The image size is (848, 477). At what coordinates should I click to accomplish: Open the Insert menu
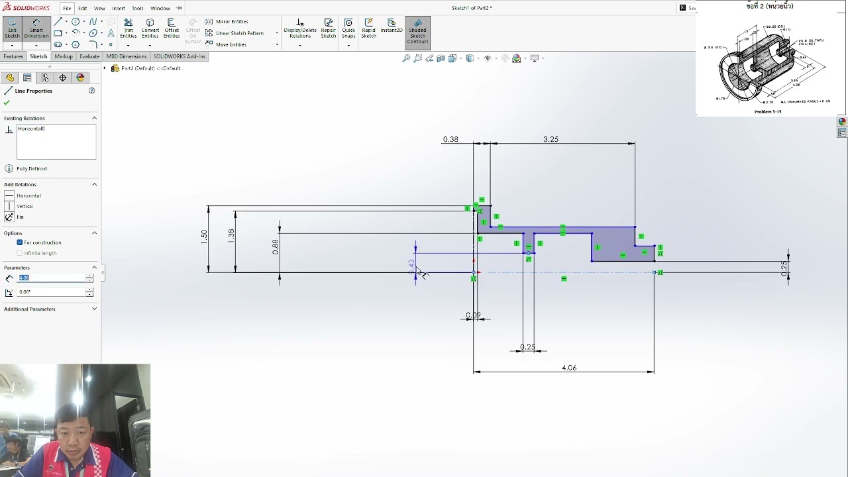pyautogui.click(x=119, y=8)
